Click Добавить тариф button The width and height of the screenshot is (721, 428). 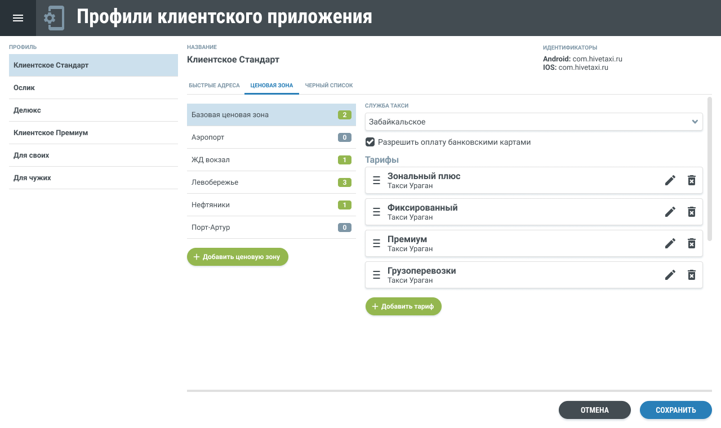pos(403,306)
